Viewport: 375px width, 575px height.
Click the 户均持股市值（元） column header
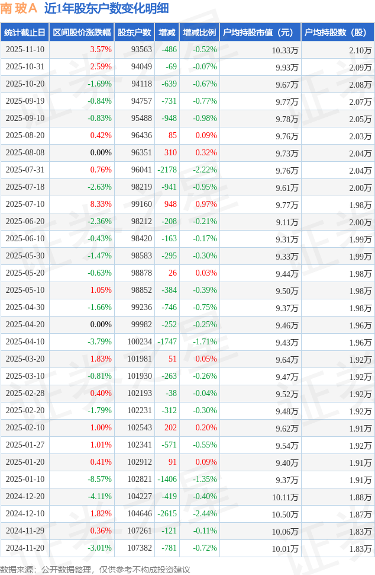[x=260, y=33]
